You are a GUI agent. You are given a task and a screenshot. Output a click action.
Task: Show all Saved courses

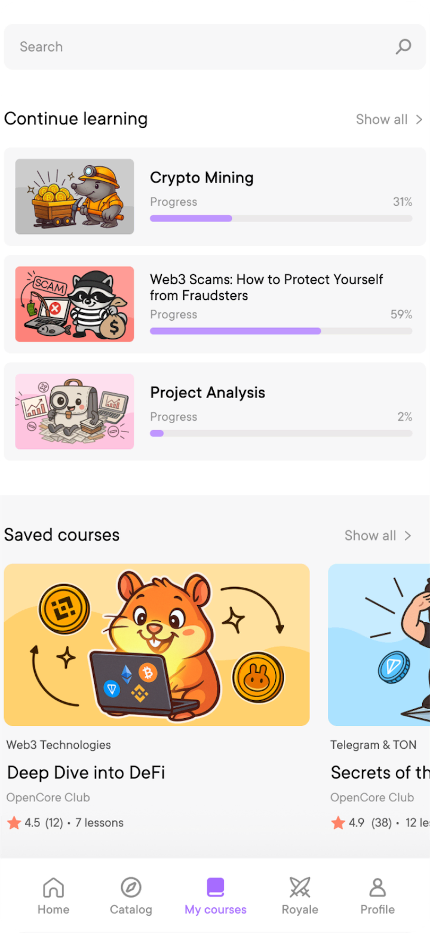(x=370, y=536)
